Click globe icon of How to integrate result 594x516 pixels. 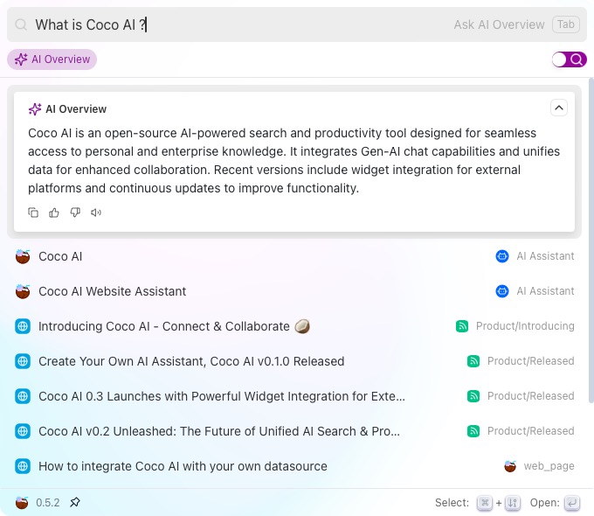[23, 466]
